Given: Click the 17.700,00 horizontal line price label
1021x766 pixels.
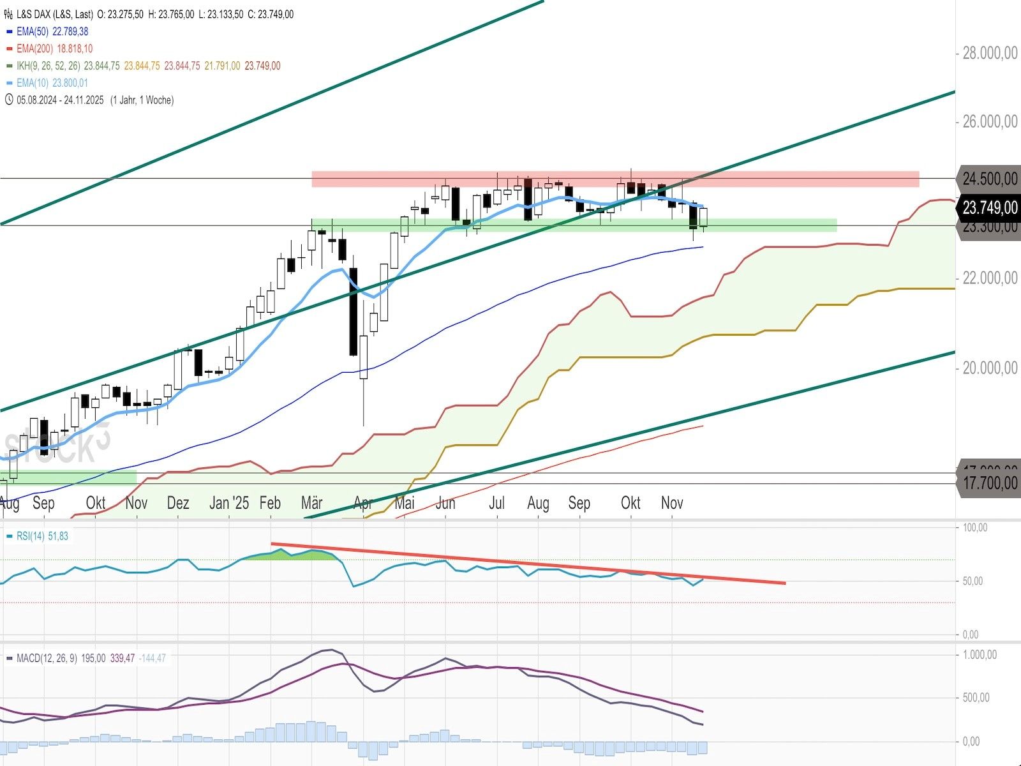Looking at the screenshot, I should 989,483.
